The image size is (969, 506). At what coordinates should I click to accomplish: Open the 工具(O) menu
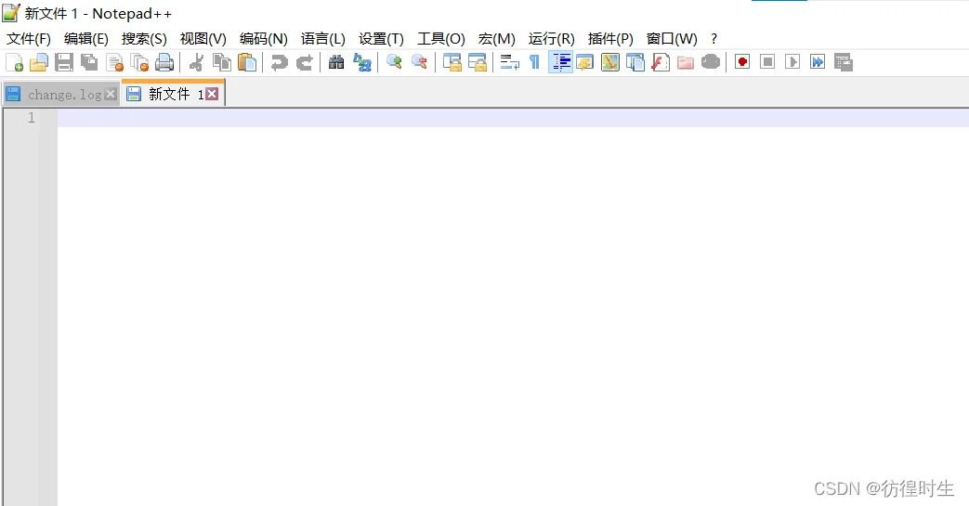pyautogui.click(x=441, y=39)
